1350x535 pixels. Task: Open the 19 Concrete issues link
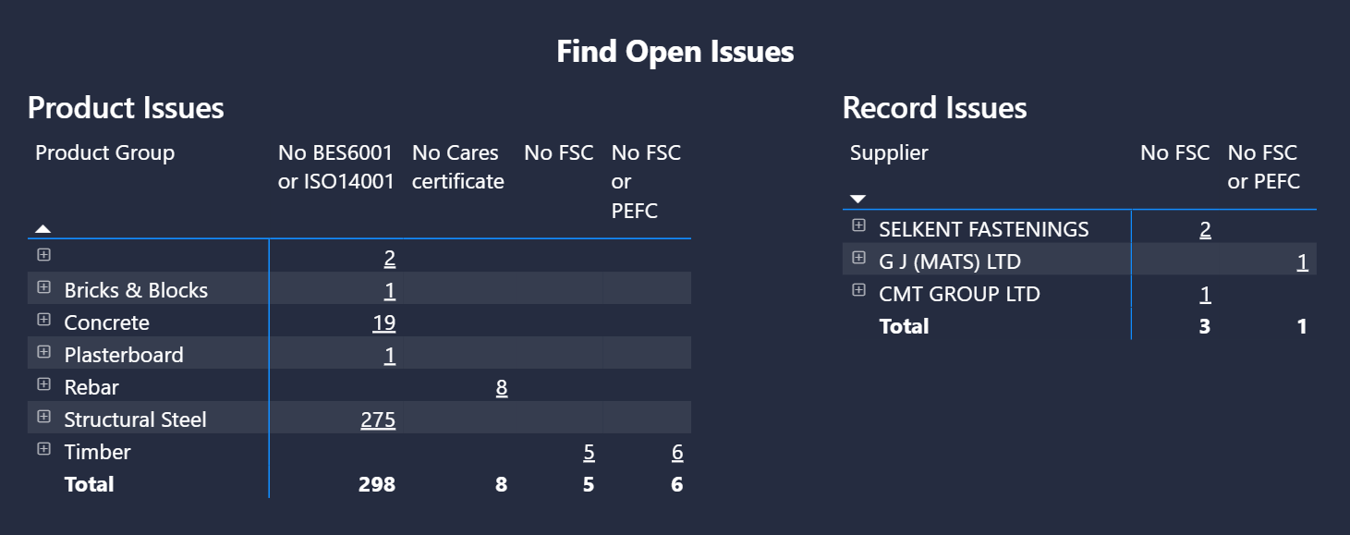pos(383,322)
